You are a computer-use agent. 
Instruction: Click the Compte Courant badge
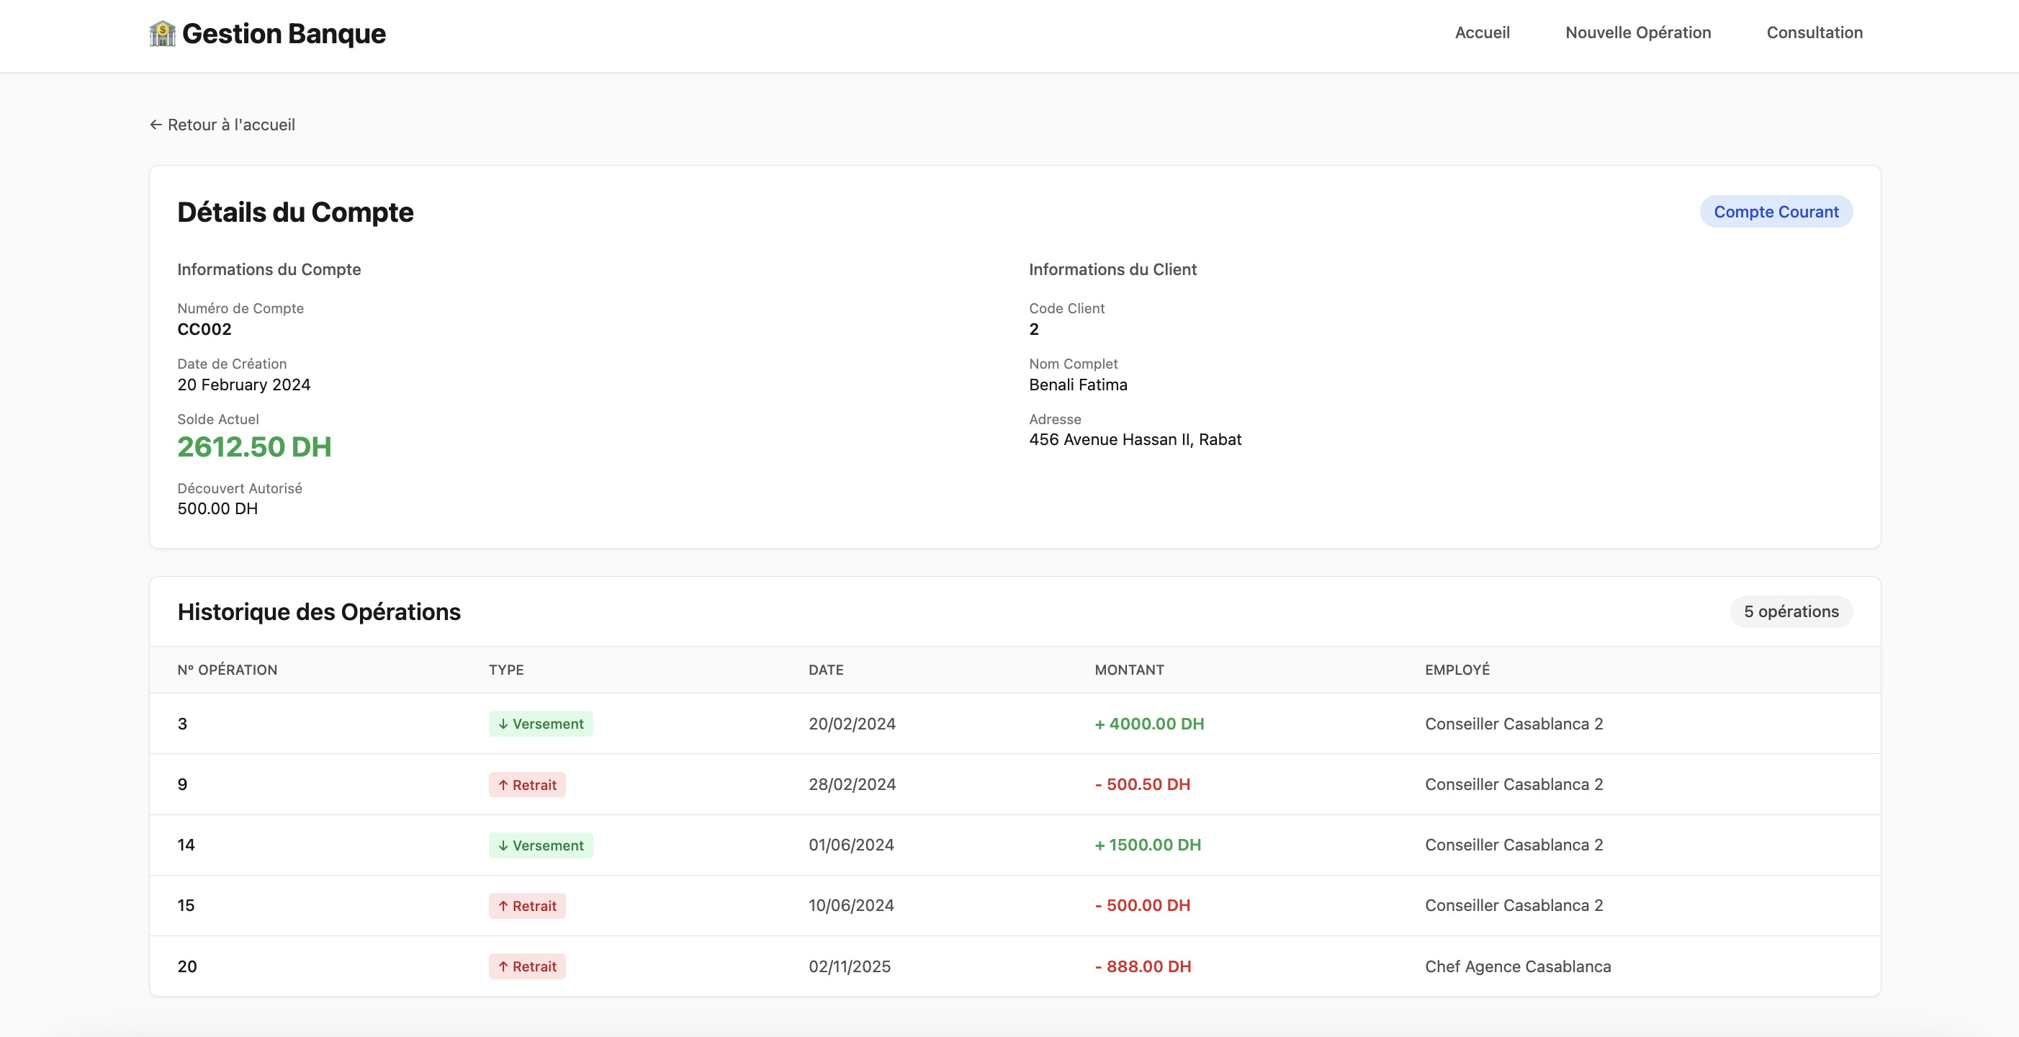click(x=1775, y=212)
